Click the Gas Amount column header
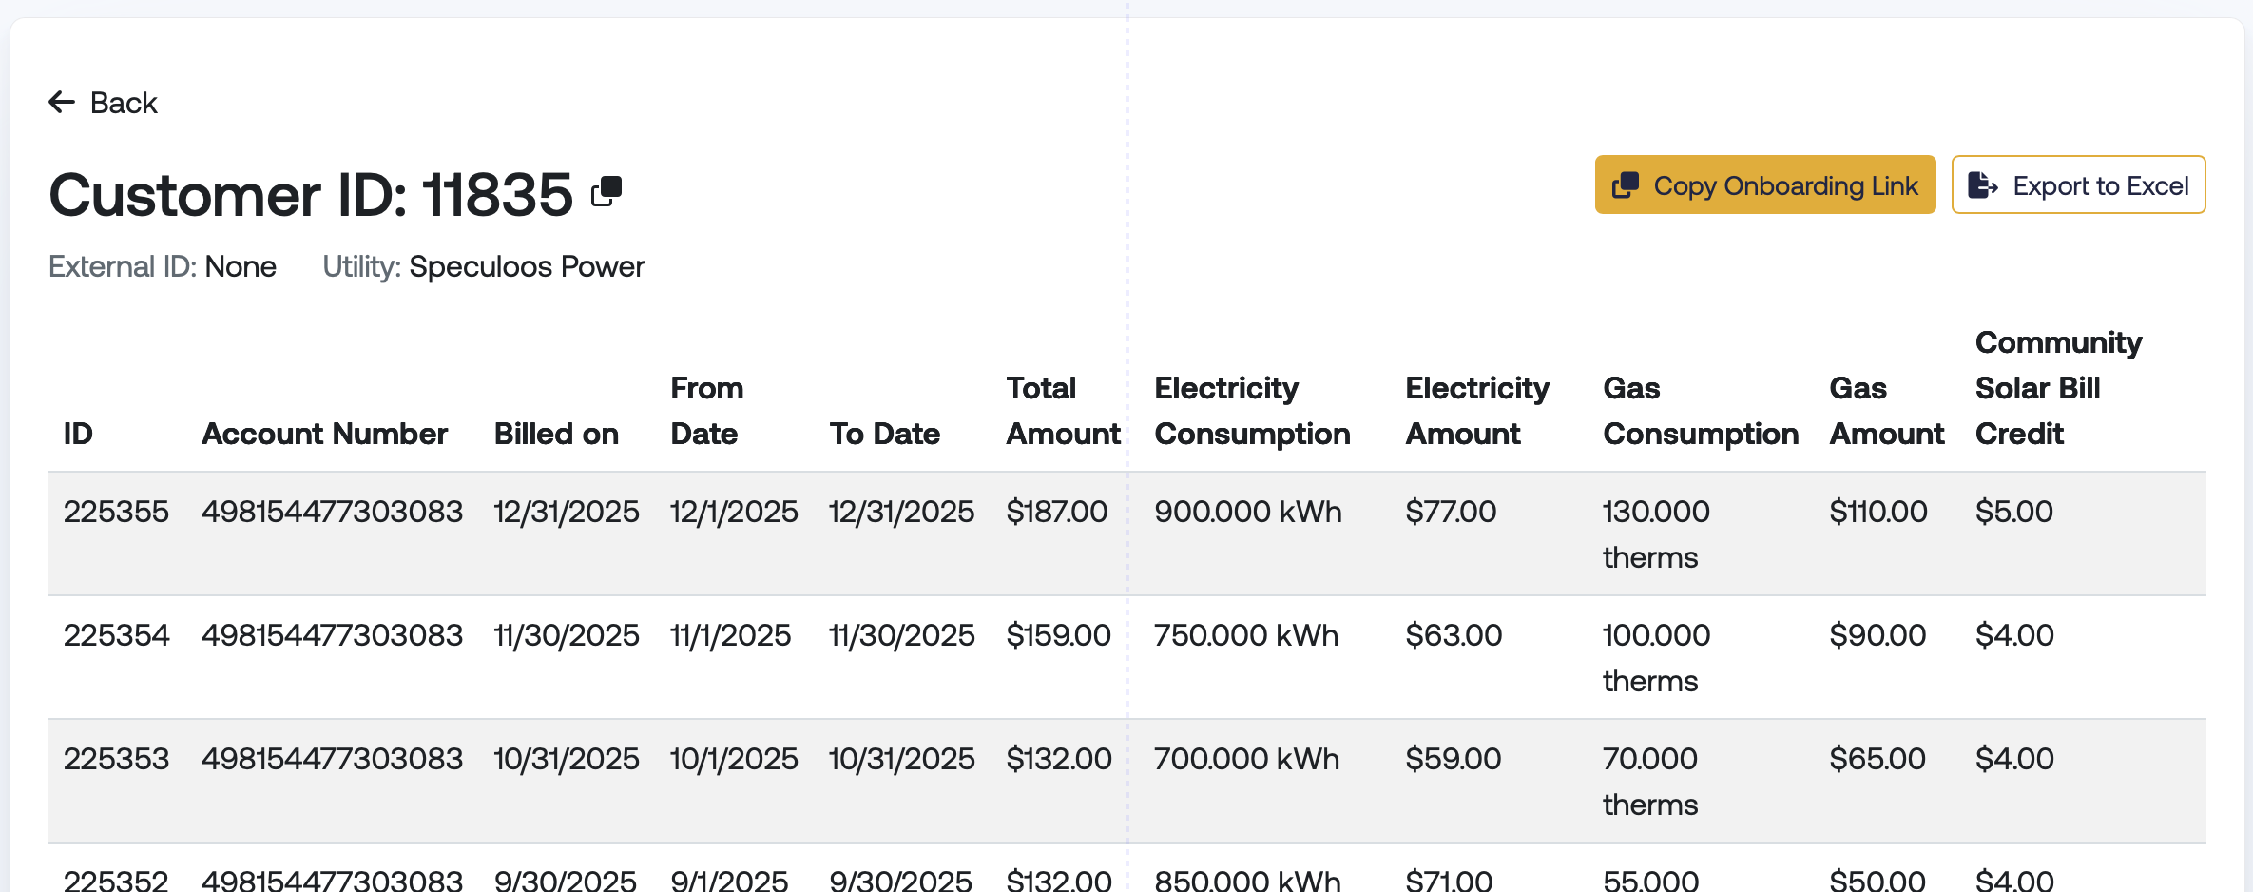Image resolution: width=2253 pixels, height=892 pixels. (x=1886, y=411)
